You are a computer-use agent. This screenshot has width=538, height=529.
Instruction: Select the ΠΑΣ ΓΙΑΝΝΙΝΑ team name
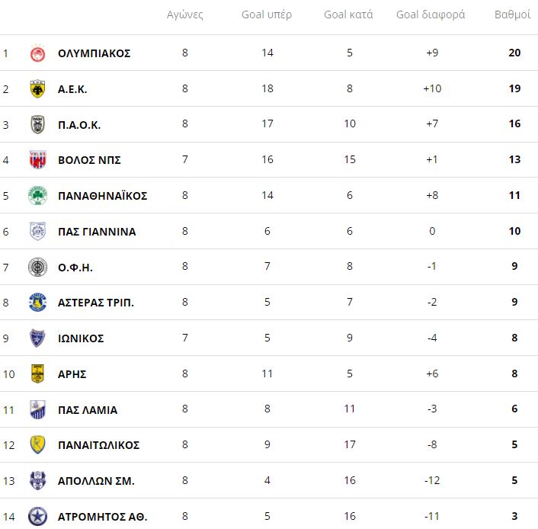pyautogui.click(x=97, y=232)
